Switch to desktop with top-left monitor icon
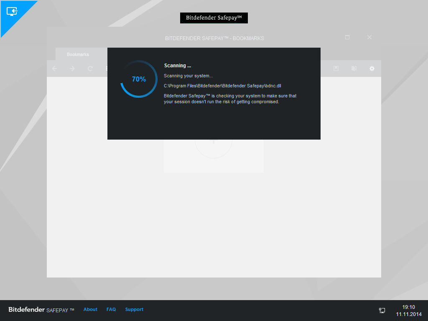Viewport: 428px width, 321px height. (12, 11)
